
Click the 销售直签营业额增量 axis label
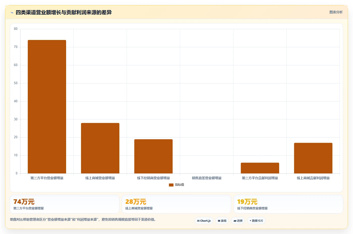[x=207, y=178]
